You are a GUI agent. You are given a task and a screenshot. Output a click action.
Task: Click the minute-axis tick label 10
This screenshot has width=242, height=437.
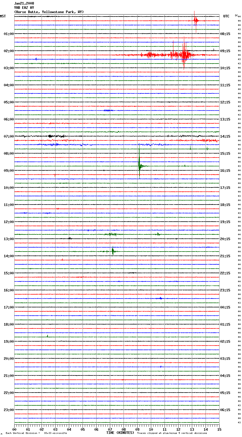coord(151,429)
